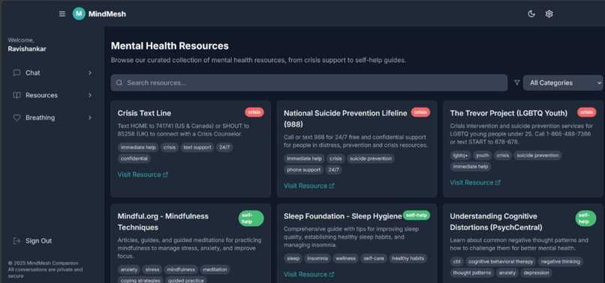
Task: Click the Ravishankar username
Action: point(27,49)
